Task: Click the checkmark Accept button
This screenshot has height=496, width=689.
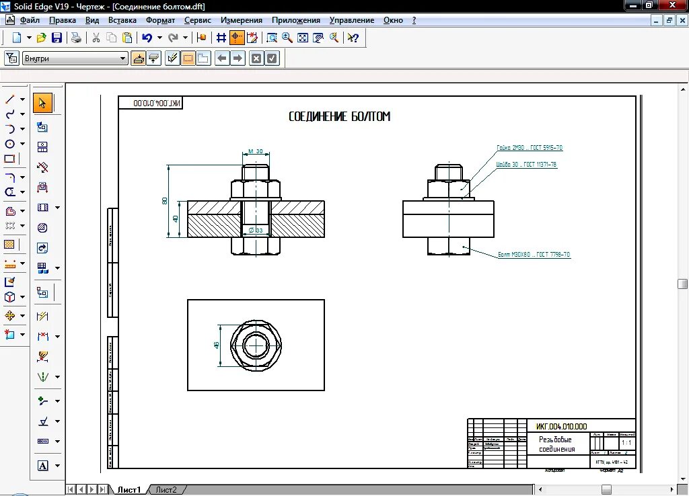Action: [x=272, y=58]
